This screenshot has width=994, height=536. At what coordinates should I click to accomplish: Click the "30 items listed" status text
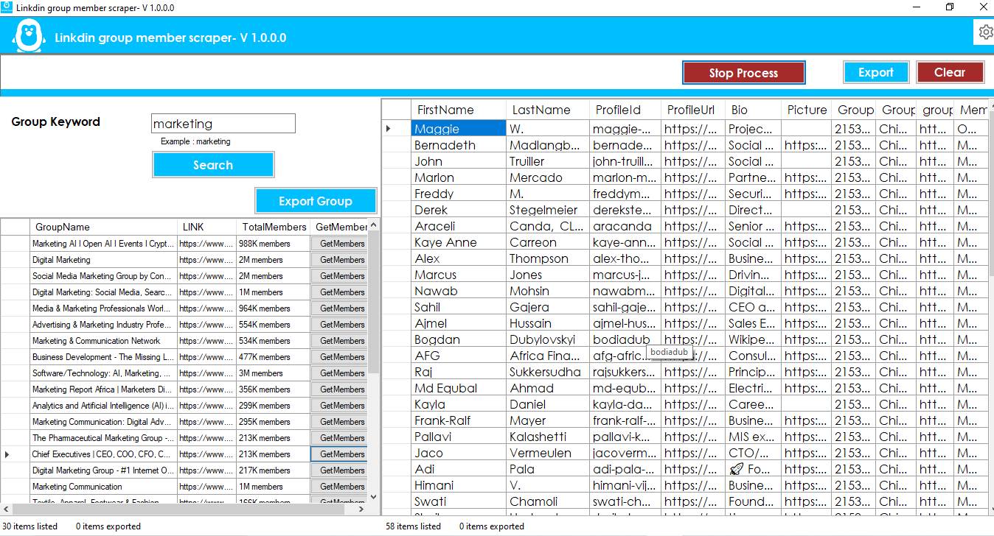coord(30,526)
